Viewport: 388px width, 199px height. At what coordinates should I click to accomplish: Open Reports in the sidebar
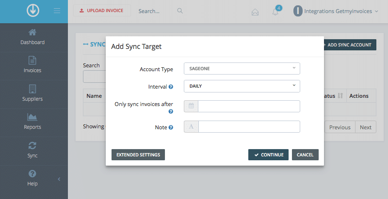pos(32,122)
